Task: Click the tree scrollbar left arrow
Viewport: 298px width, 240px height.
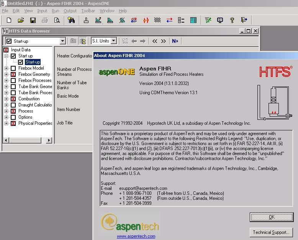Action: 6,140
